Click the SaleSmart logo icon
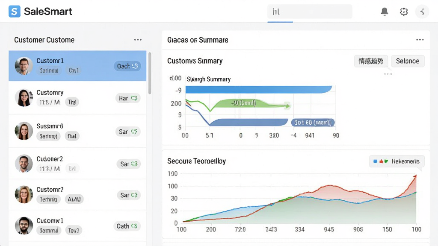Screen dimensions: 438x246 [x=15, y=12]
